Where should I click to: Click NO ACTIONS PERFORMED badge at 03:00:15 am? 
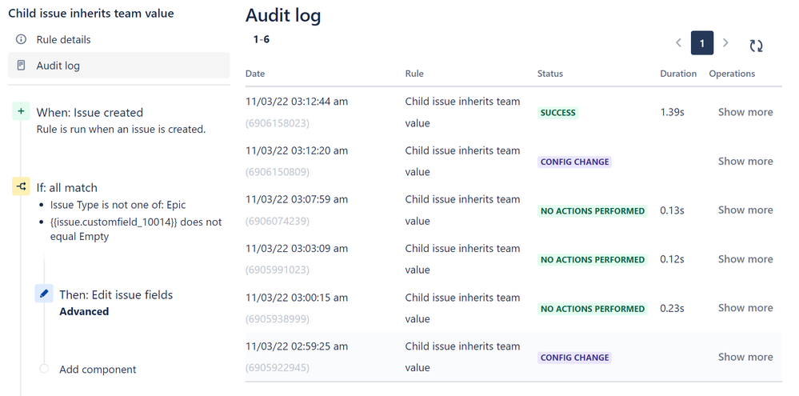[592, 309]
